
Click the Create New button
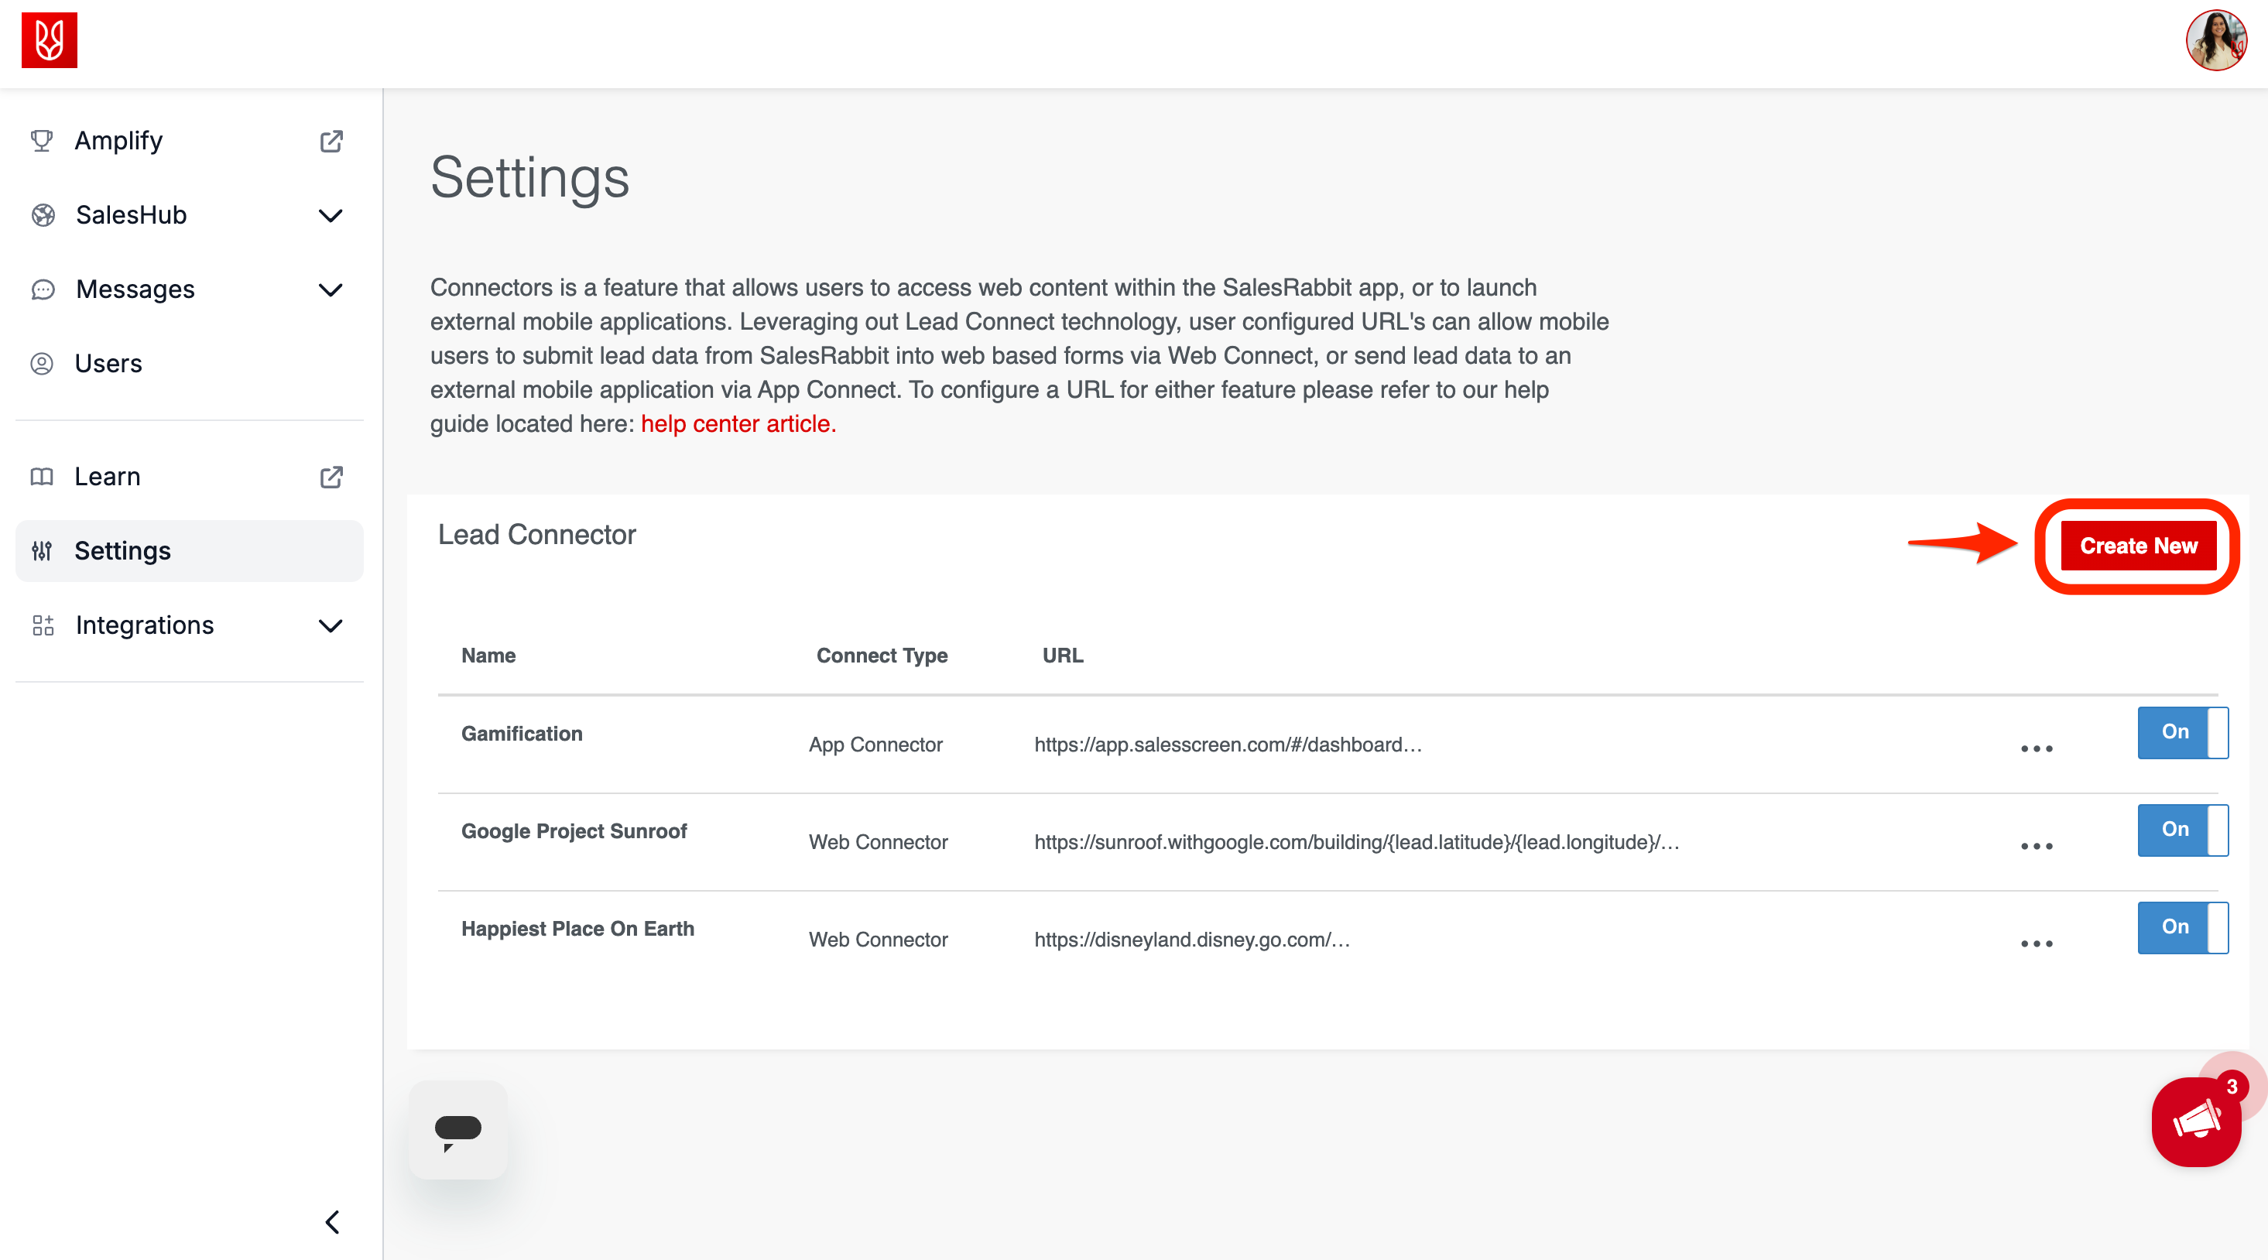pos(2138,546)
